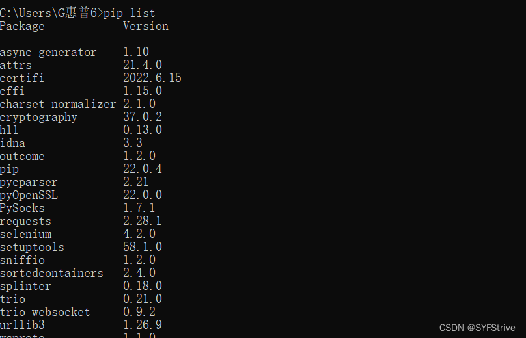Viewport: 526px width, 338px height.
Task: Click cryptography version 37.0.2
Action: [x=143, y=117]
